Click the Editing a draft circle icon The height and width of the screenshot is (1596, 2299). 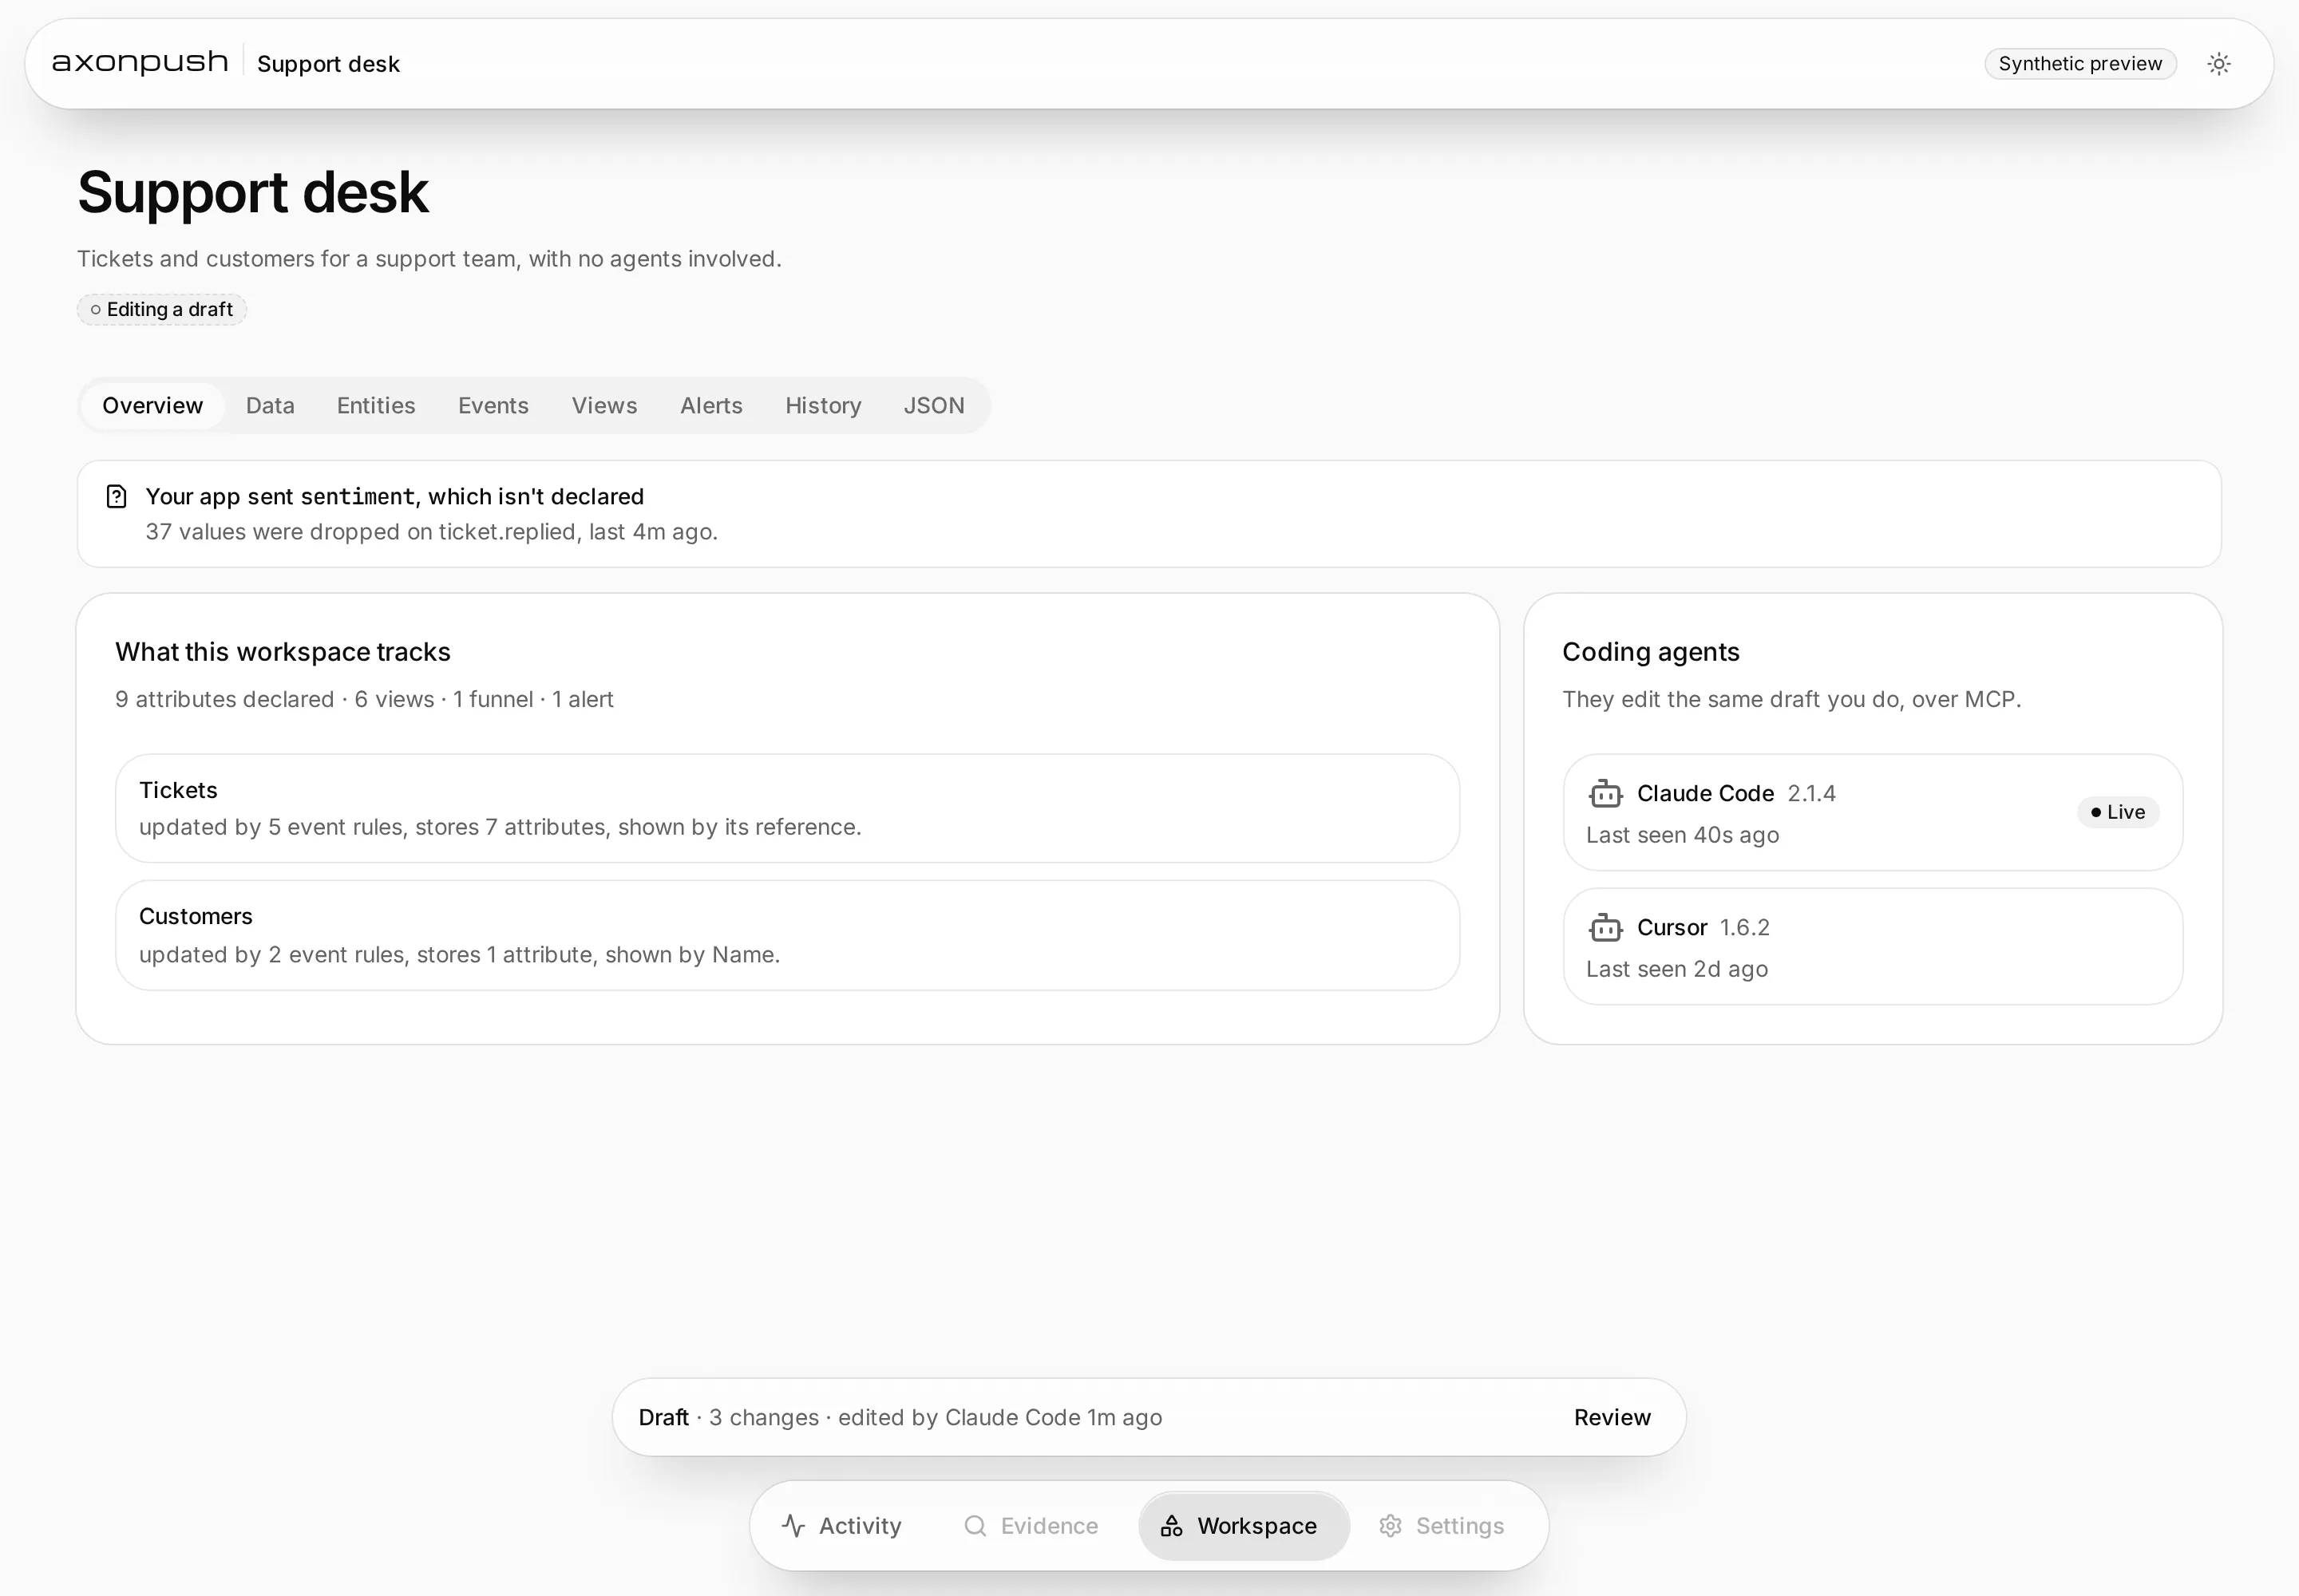pos(96,310)
